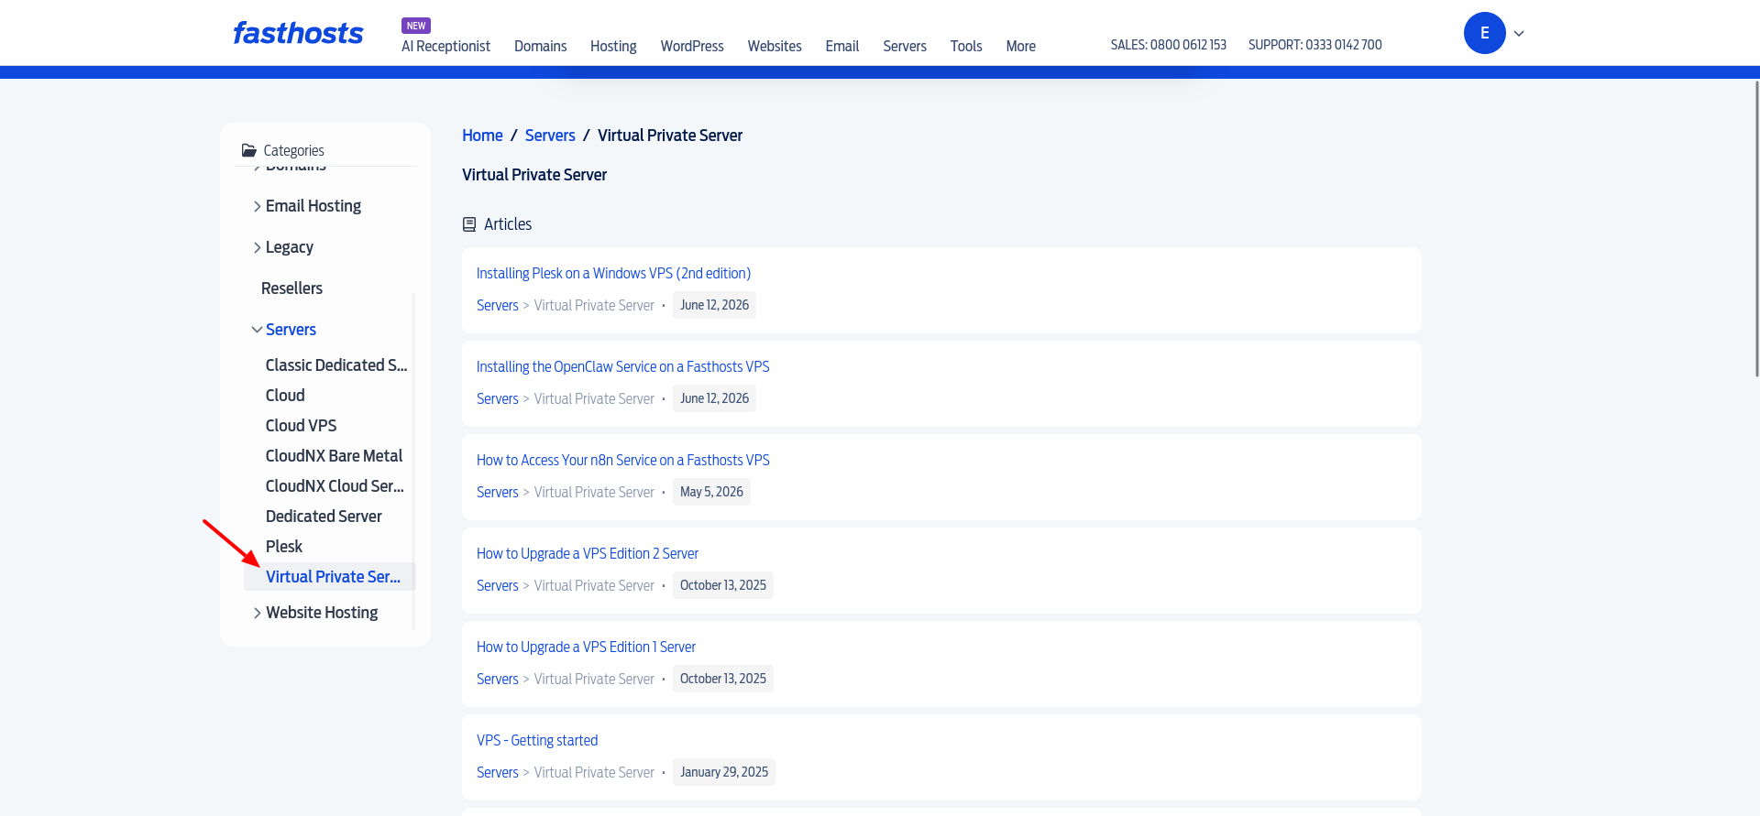This screenshot has height=816, width=1760.
Task: Go to Home breadcrumb link
Action: (x=482, y=136)
